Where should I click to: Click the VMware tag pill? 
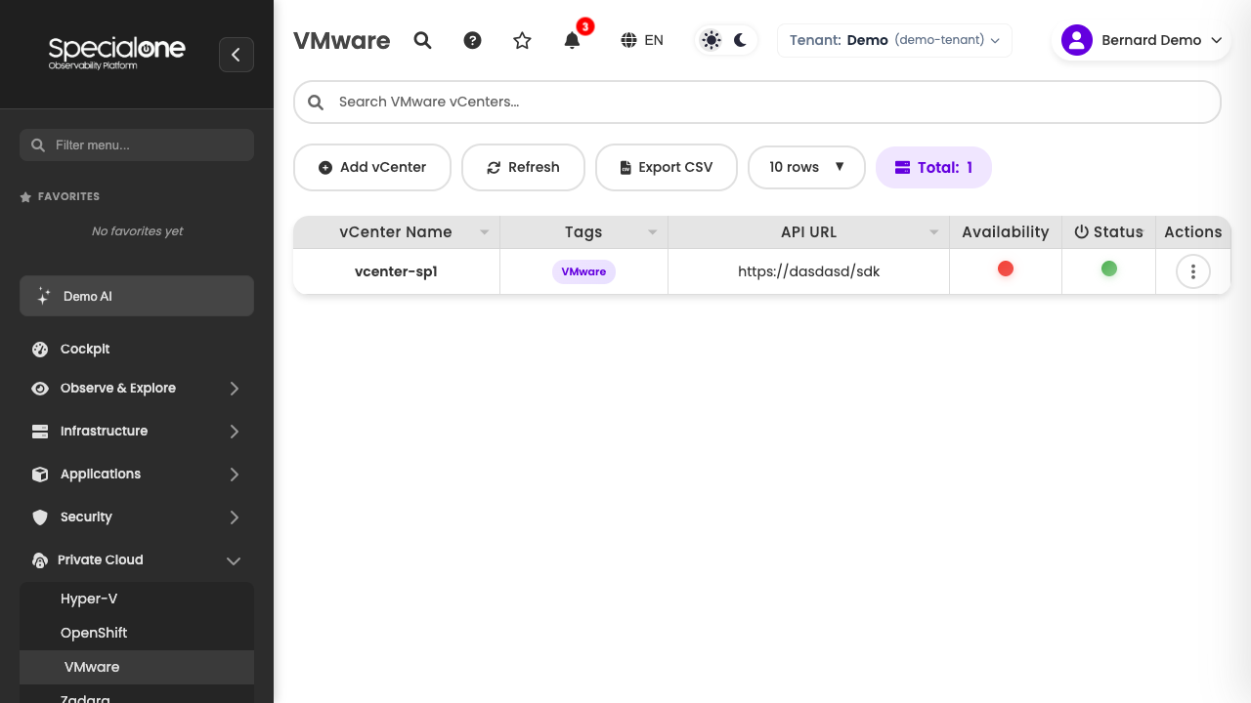coord(583,271)
